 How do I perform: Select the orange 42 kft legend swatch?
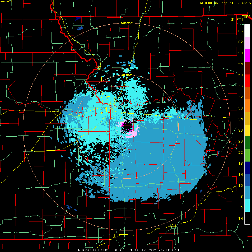[x=247, y=106]
